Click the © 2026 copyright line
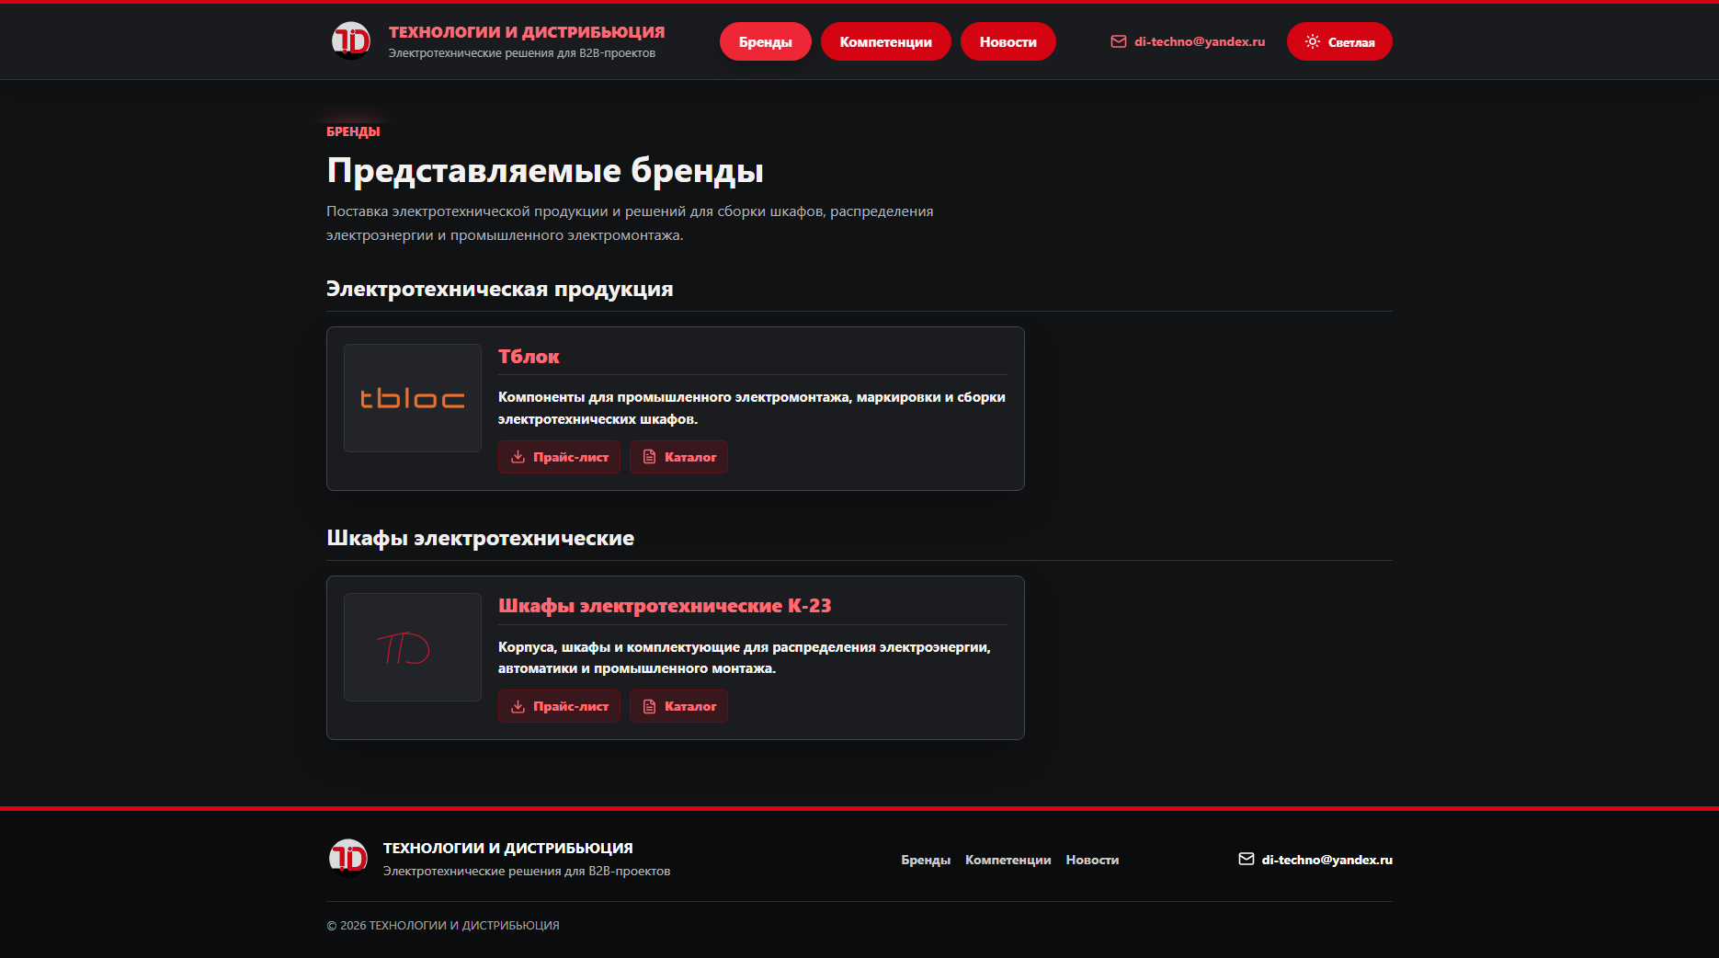This screenshot has width=1719, height=958. coord(443,926)
